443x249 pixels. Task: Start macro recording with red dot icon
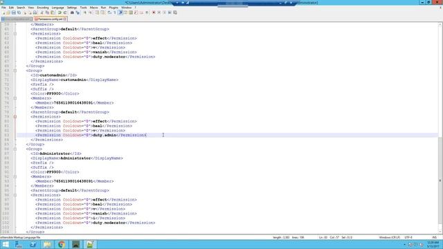pos(154,12)
